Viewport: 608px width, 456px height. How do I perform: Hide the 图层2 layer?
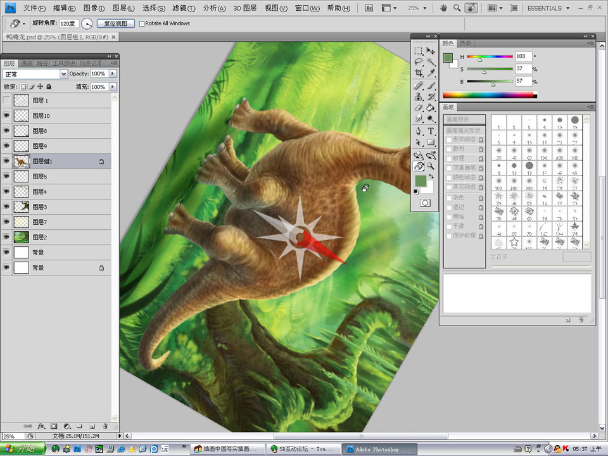[x=6, y=237]
